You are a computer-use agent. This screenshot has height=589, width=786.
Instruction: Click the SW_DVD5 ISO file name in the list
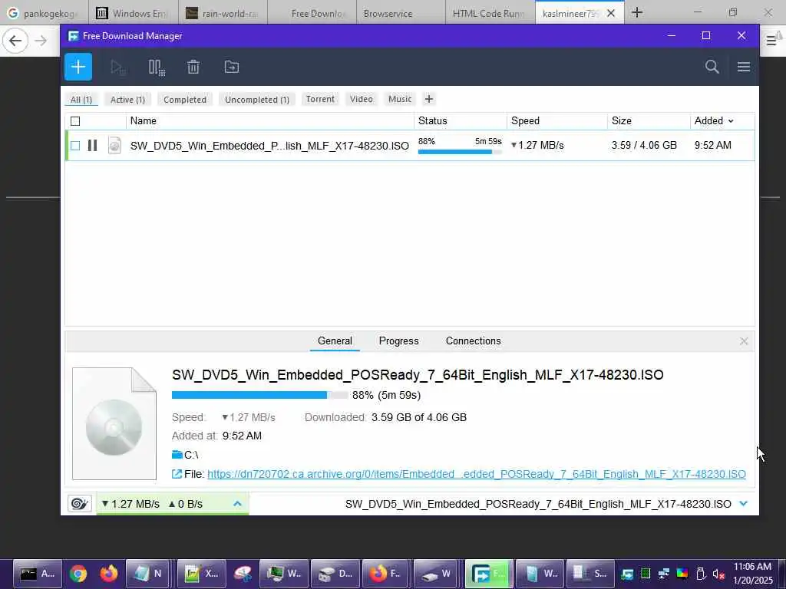[x=269, y=146]
